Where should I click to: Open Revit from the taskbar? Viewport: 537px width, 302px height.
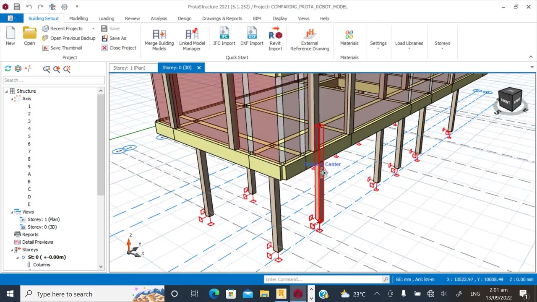click(x=281, y=294)
